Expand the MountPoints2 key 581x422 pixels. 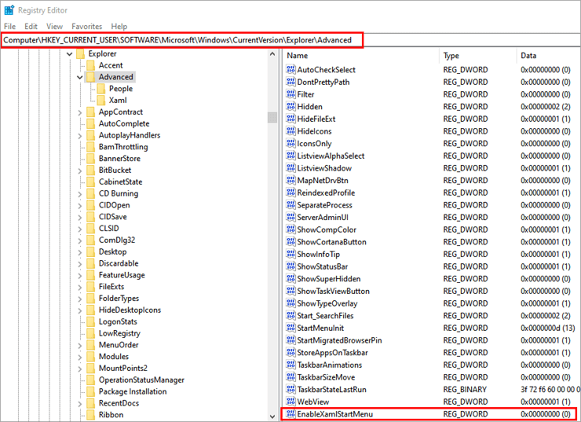[x=79, y=369]
